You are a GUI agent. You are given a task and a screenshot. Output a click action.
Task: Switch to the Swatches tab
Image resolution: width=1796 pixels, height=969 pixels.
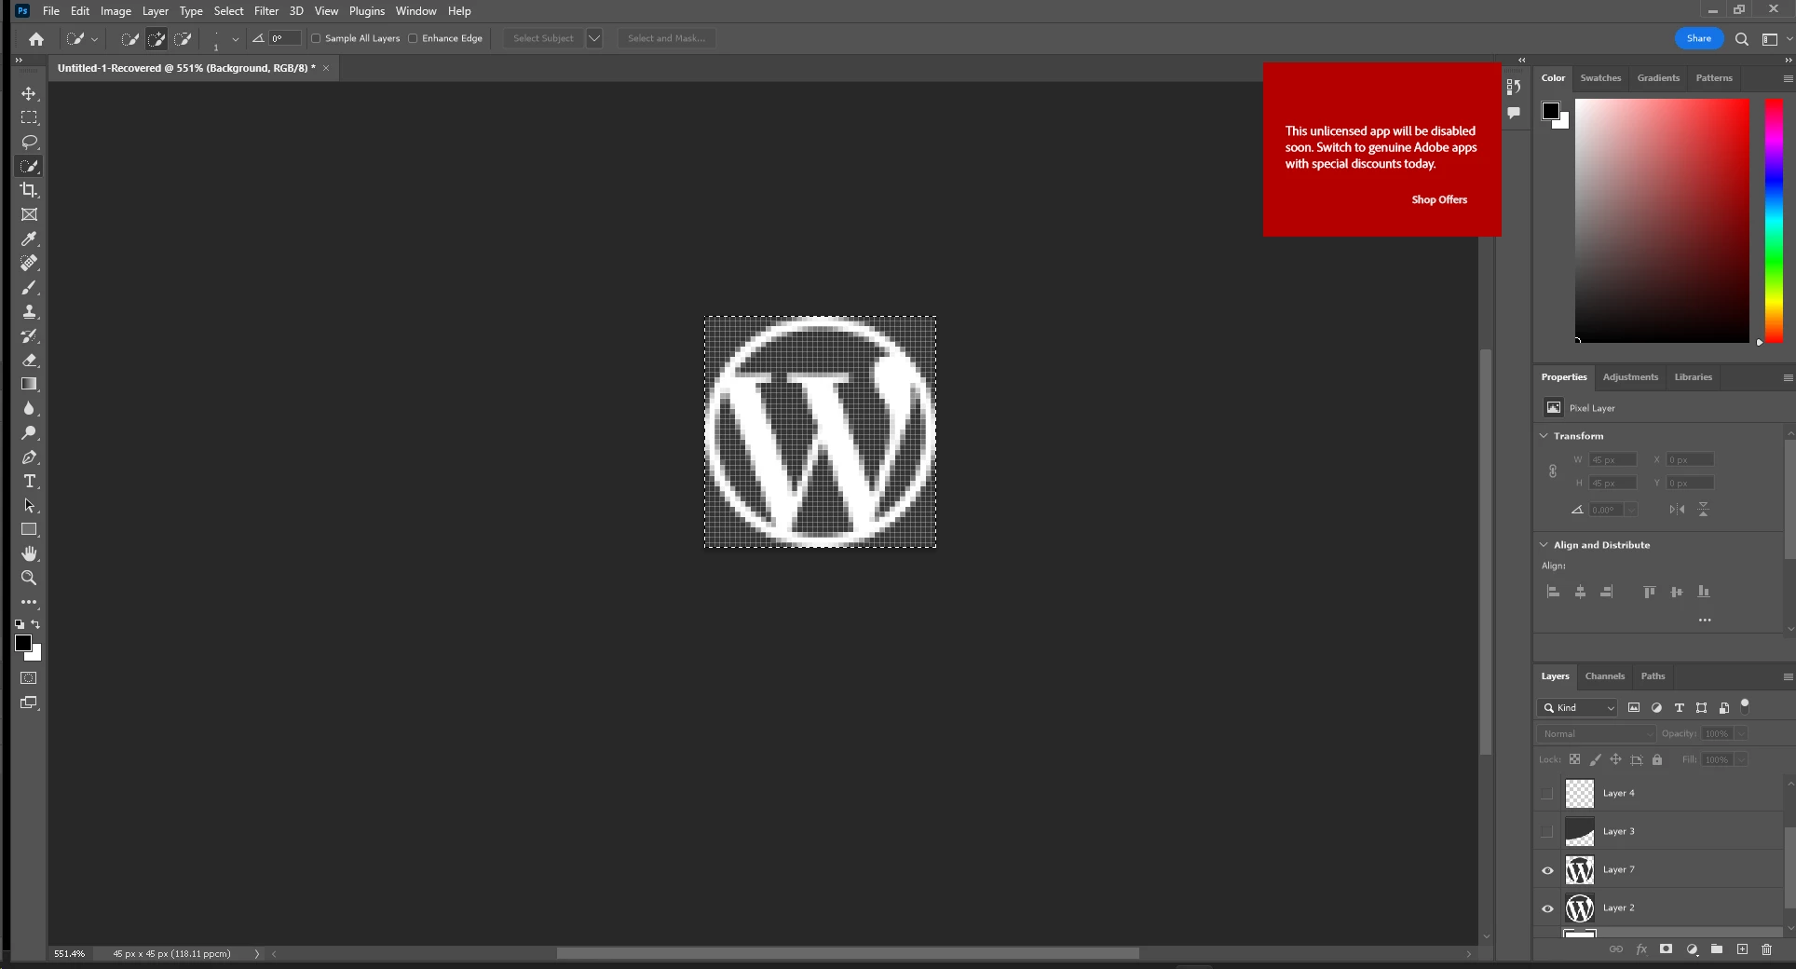click(x=1600, y=78)
